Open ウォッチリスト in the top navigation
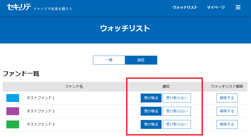The width and height of the screenshot is (251, 137). [185, 7]
